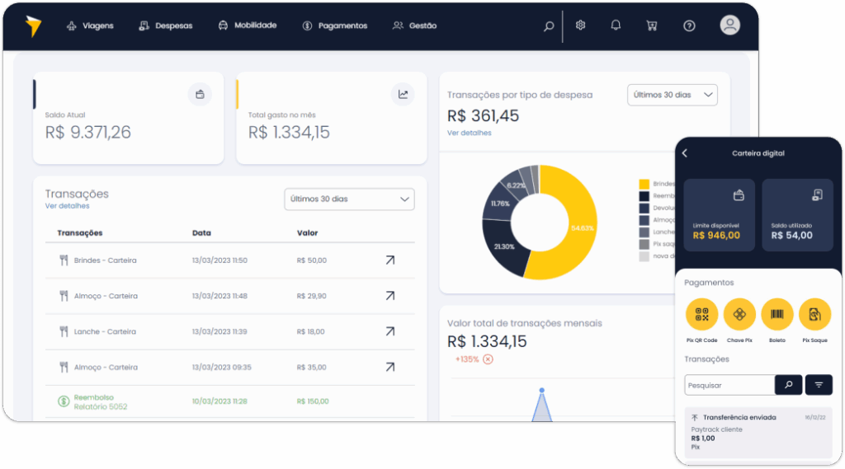The height and width of the screenshot is (469, 845).
Task: Open the search magnifier in top bar
Action: point(549,26)
